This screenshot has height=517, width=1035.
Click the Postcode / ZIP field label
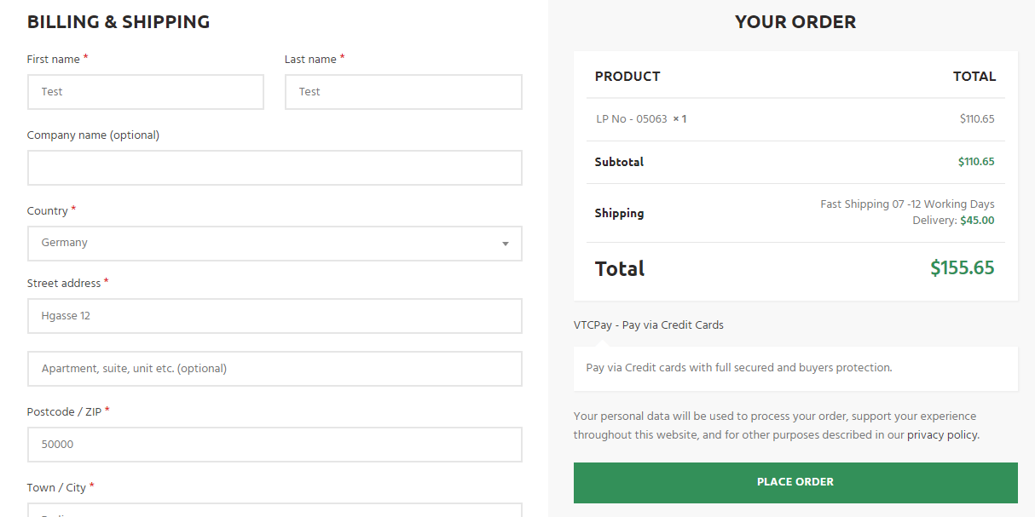[x=64, y=412]
